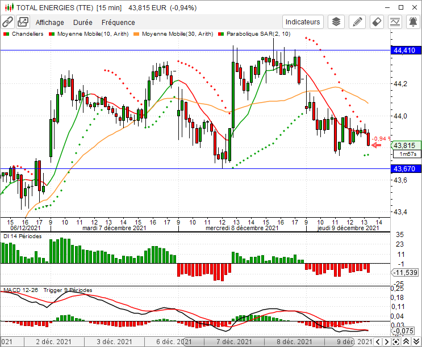Expand panels with double up chevron
The image size is (422, 347).
[x=406, y=342]
